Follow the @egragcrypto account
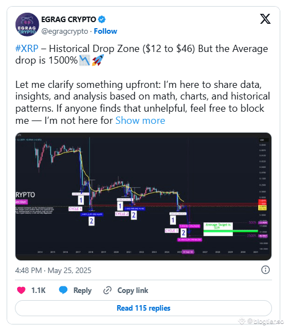The image size is (288, 330). (105, 31)
